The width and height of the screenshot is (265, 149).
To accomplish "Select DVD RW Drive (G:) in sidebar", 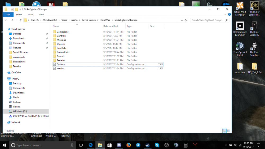I will coord(29,116).
